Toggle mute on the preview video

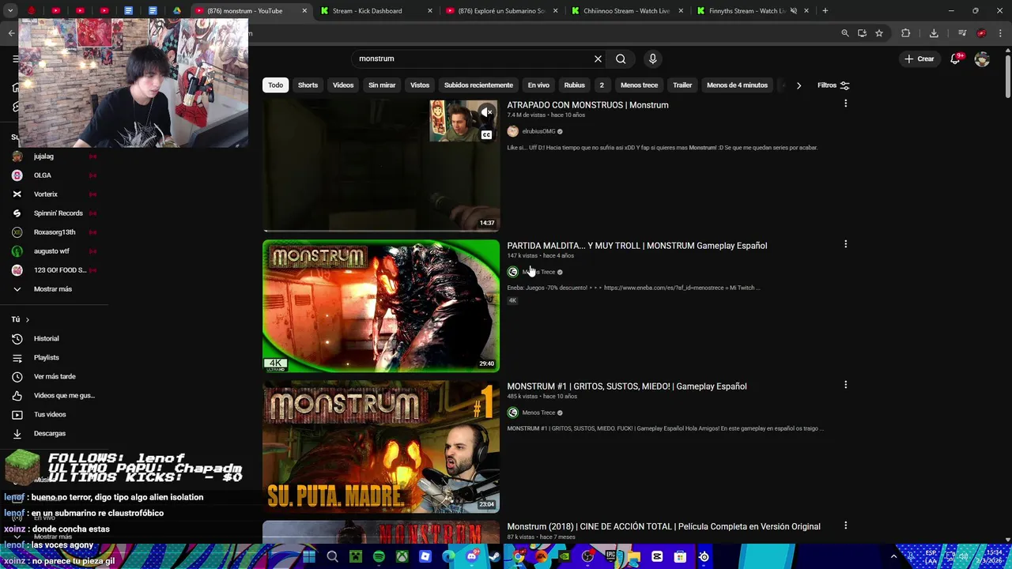(487, 113)
